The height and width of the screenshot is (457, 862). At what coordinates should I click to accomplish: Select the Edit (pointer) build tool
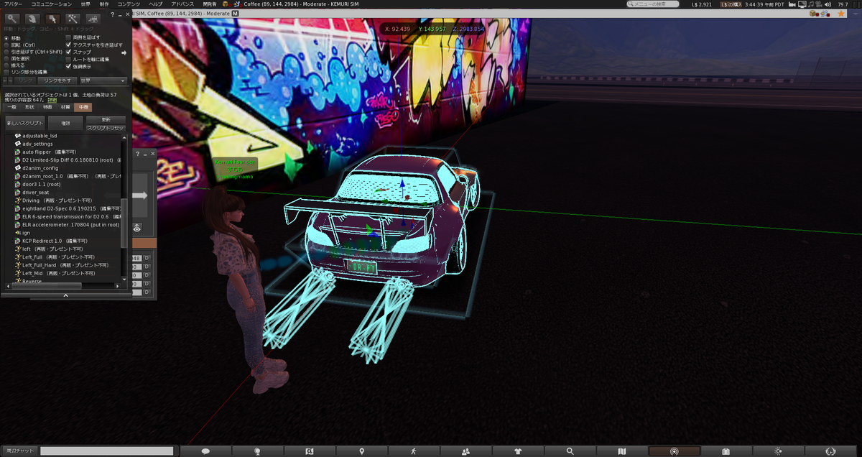pos(53,18)
